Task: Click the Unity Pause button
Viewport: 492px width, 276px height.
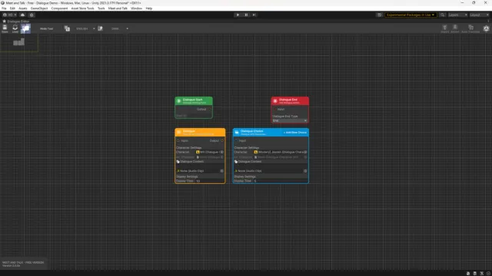Action: (x=246, y=15)
